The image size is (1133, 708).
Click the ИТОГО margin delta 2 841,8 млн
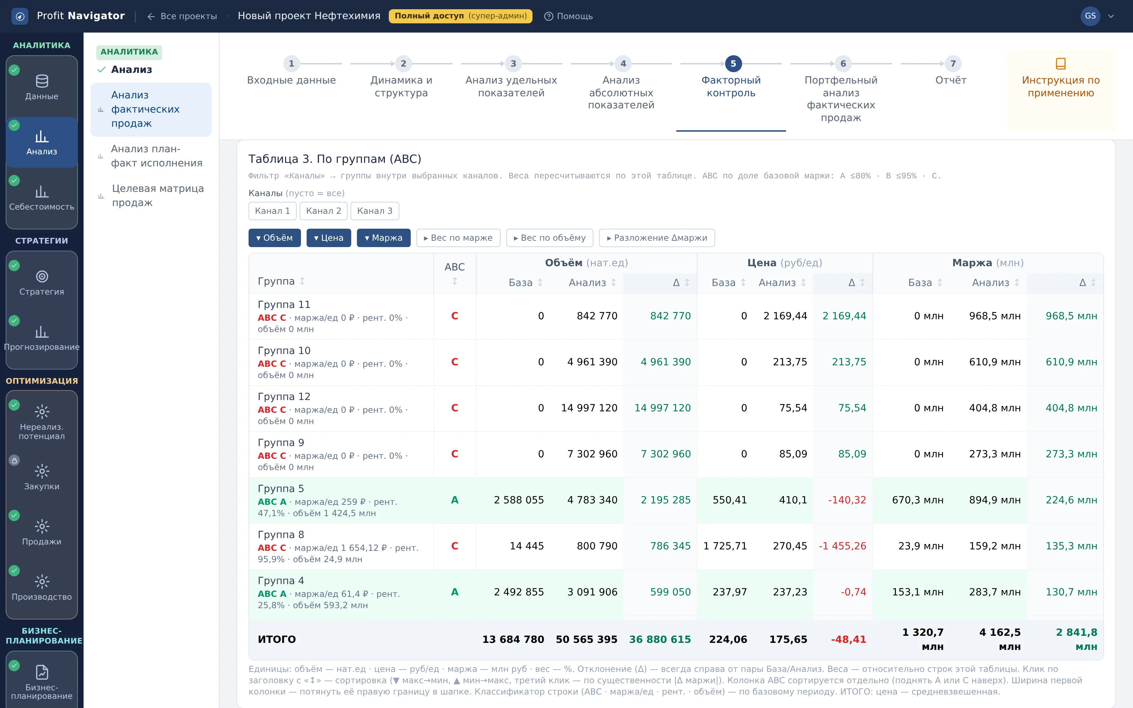[1076, 639]
